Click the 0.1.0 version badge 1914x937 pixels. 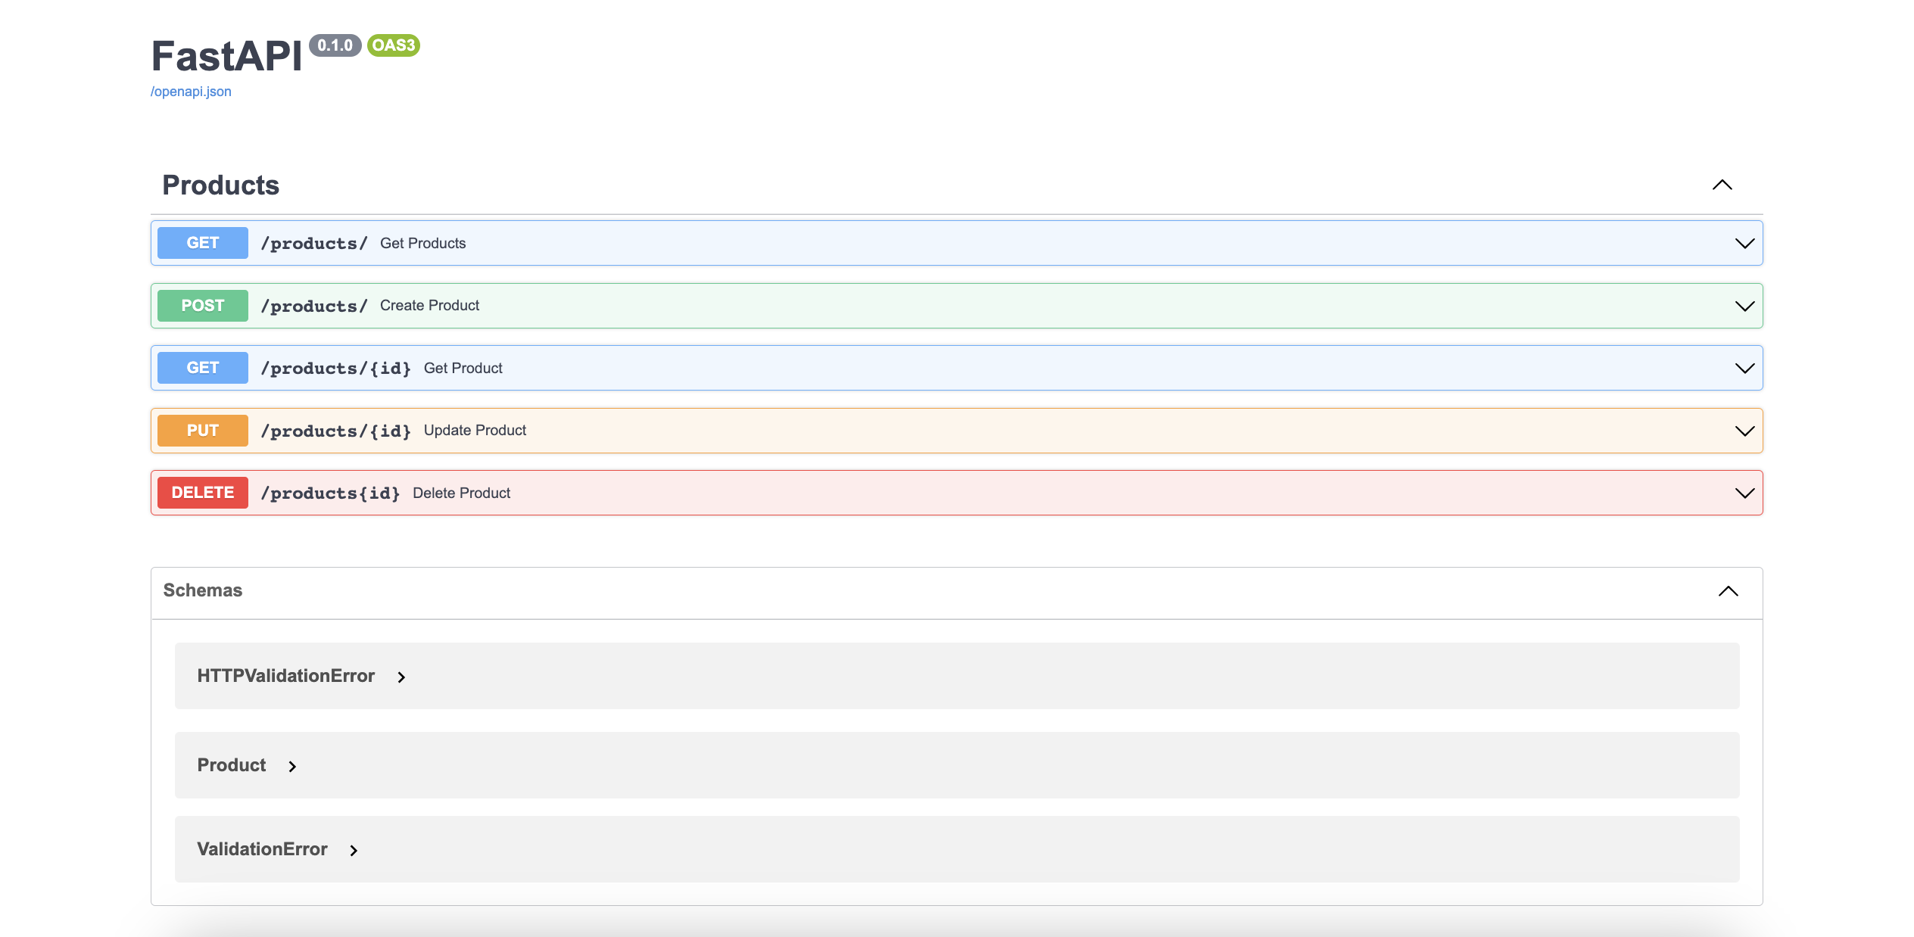click(x=335, y=45)
